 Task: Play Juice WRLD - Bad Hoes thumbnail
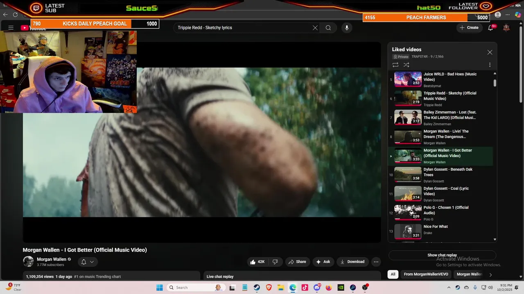pos(408,79)
